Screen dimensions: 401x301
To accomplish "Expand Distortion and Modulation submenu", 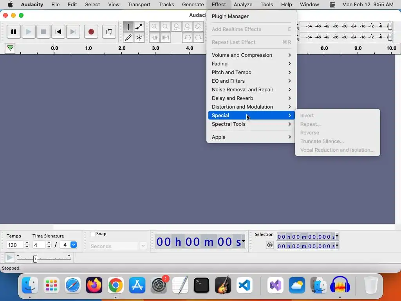I will [251, 107].
